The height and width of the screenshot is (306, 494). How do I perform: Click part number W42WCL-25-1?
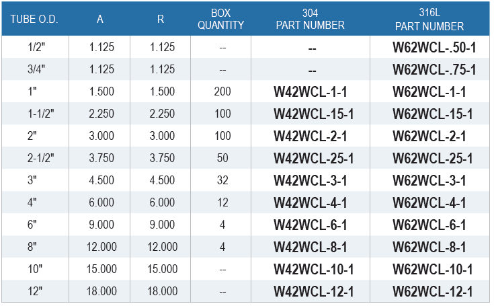[314, 158]
